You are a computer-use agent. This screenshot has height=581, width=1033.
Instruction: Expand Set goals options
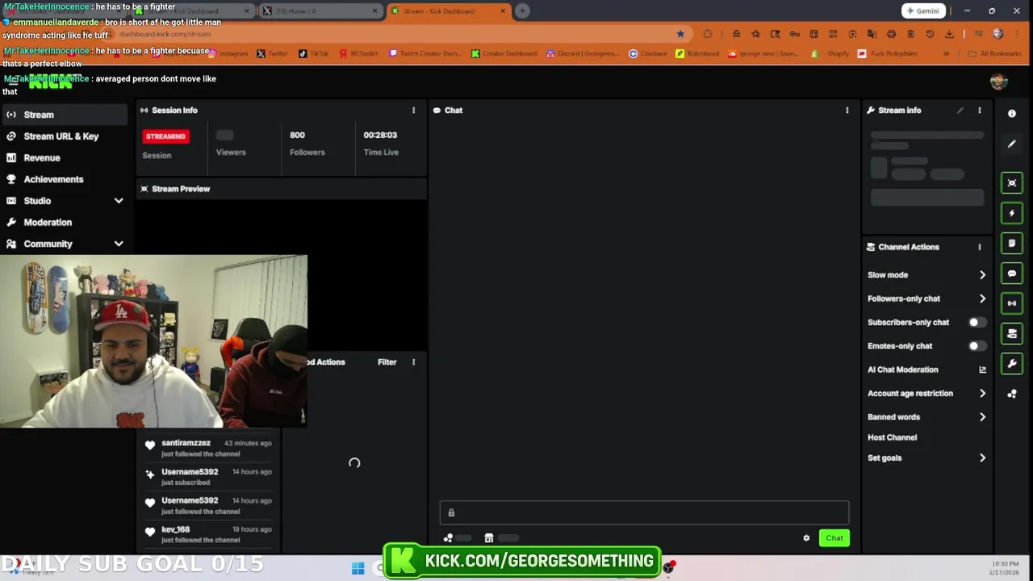(982, 458)
